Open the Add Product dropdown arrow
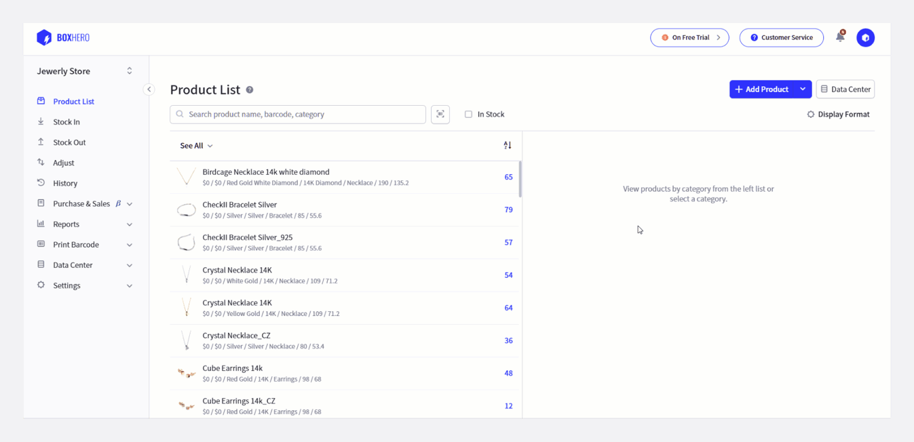Image resolution: width=914 pixels, height=442 pixels. [803, 89]
